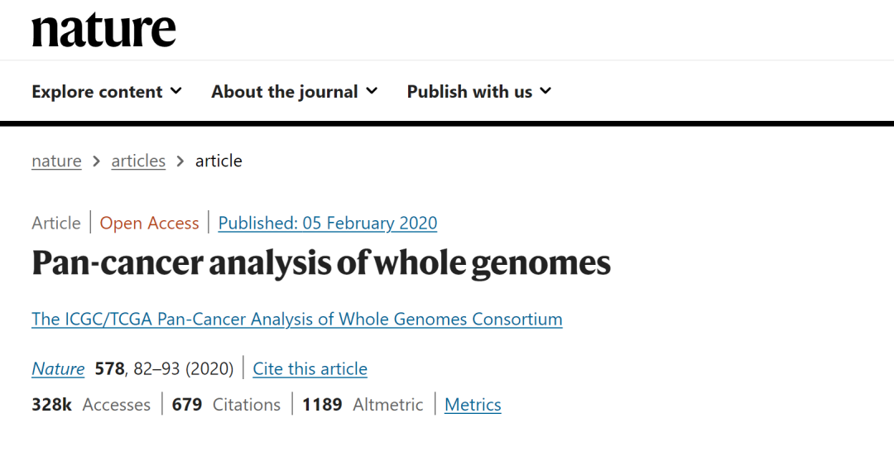Open the Metrics link
The height and width of the screenshot is (452, 894).
473,405
